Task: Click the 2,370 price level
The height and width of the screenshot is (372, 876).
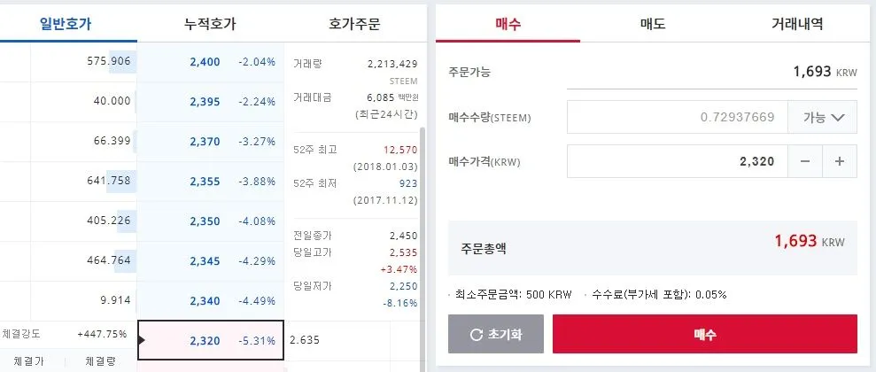Action: (211, 142)
